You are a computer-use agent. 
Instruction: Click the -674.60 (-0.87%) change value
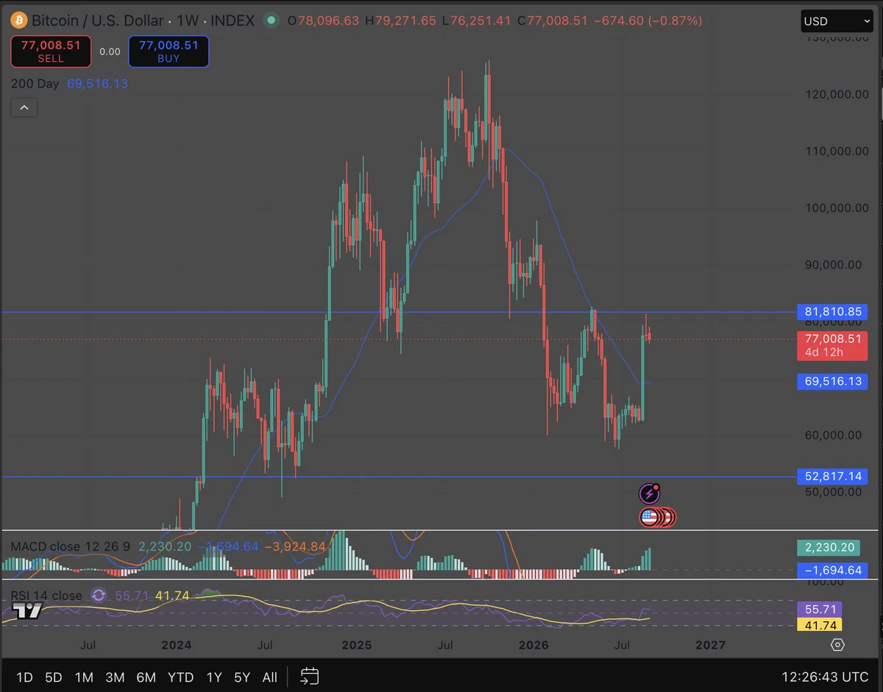point(648,21)
